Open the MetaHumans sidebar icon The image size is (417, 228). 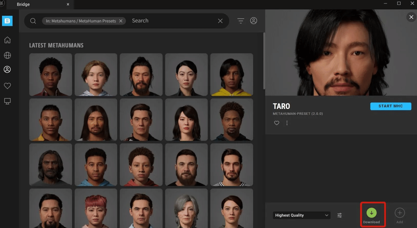tap(7, 70)
